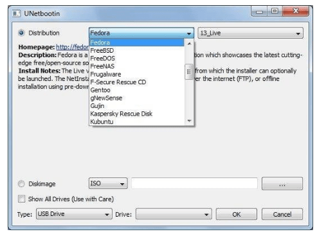
Task: Choose Kubuntu in the distribution list
Action: (137, 122)
